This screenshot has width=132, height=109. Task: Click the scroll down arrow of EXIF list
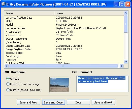126,62
